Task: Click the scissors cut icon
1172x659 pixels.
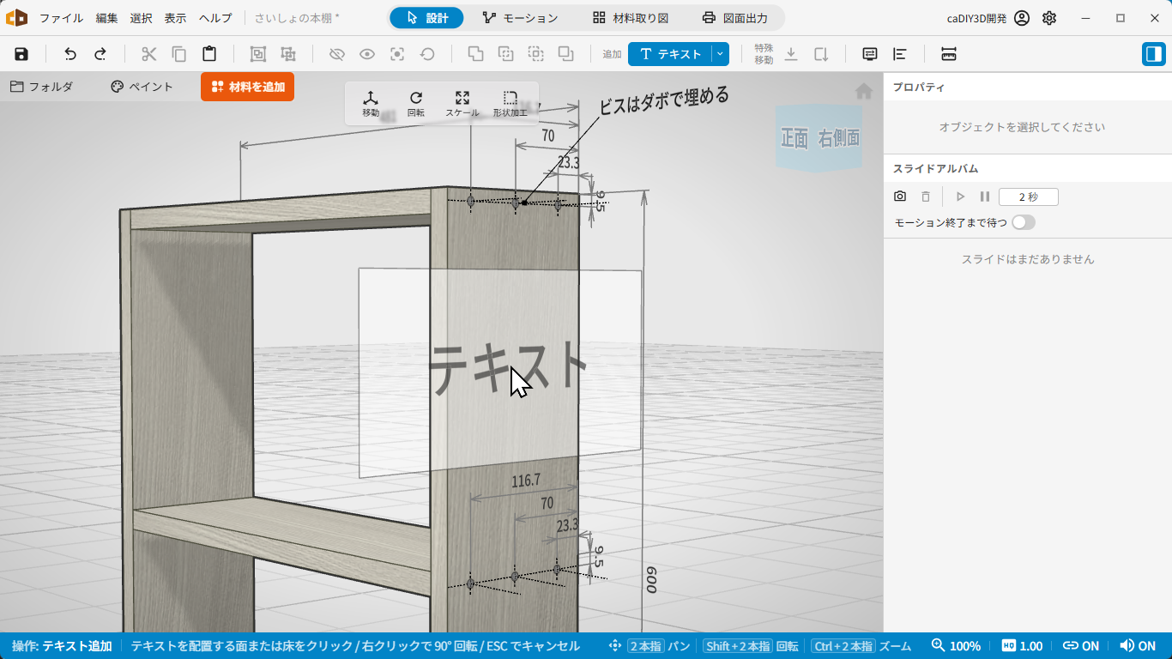Action: pyautogui.click(x=149, y=54)
